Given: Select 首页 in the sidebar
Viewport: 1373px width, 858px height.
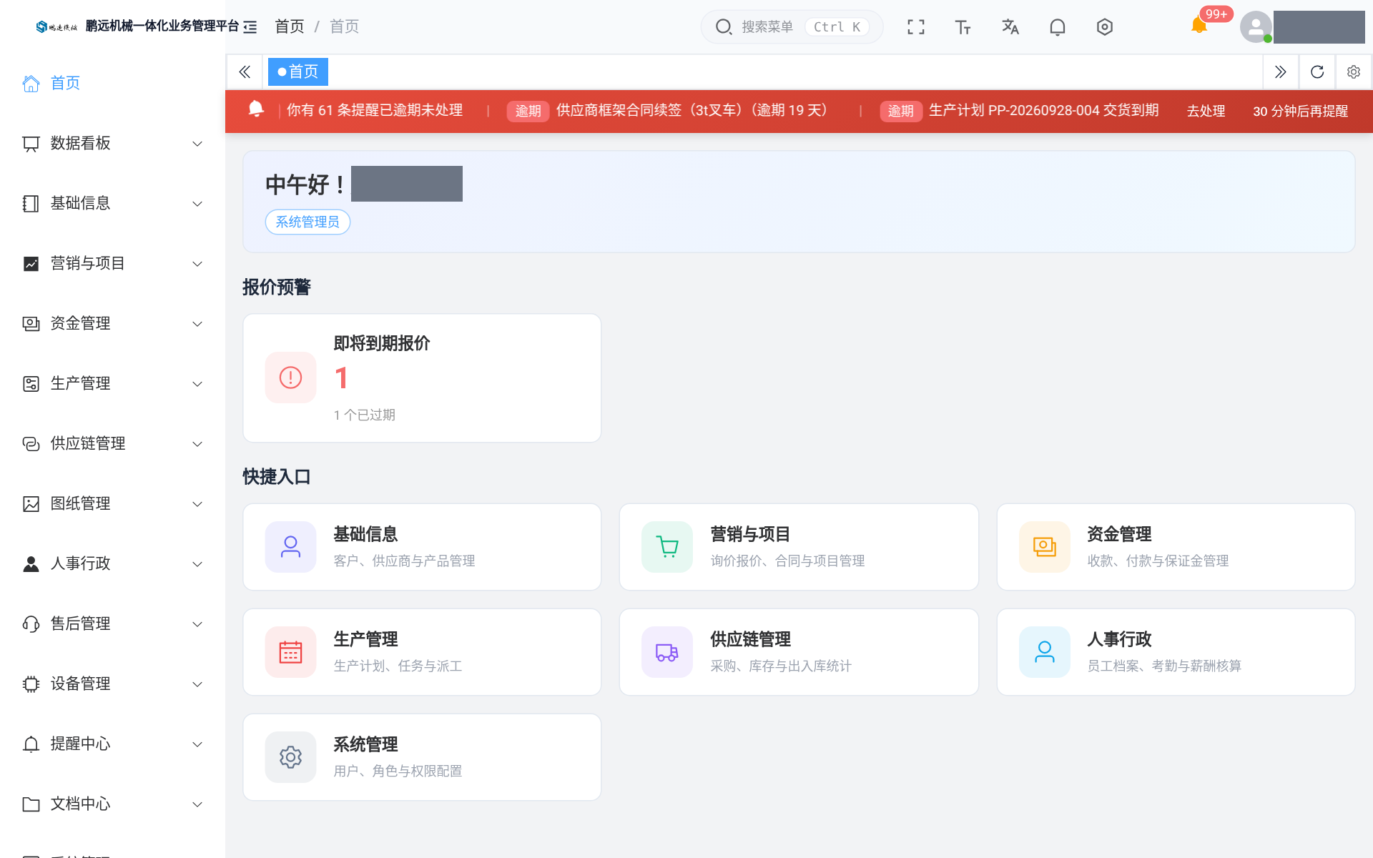Looking at the screenshot, I should pyautogui.click(x=112, y=84).
